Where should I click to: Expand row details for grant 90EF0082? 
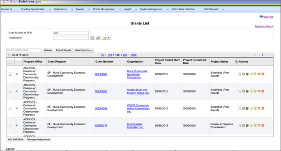(x=17, y=108)
